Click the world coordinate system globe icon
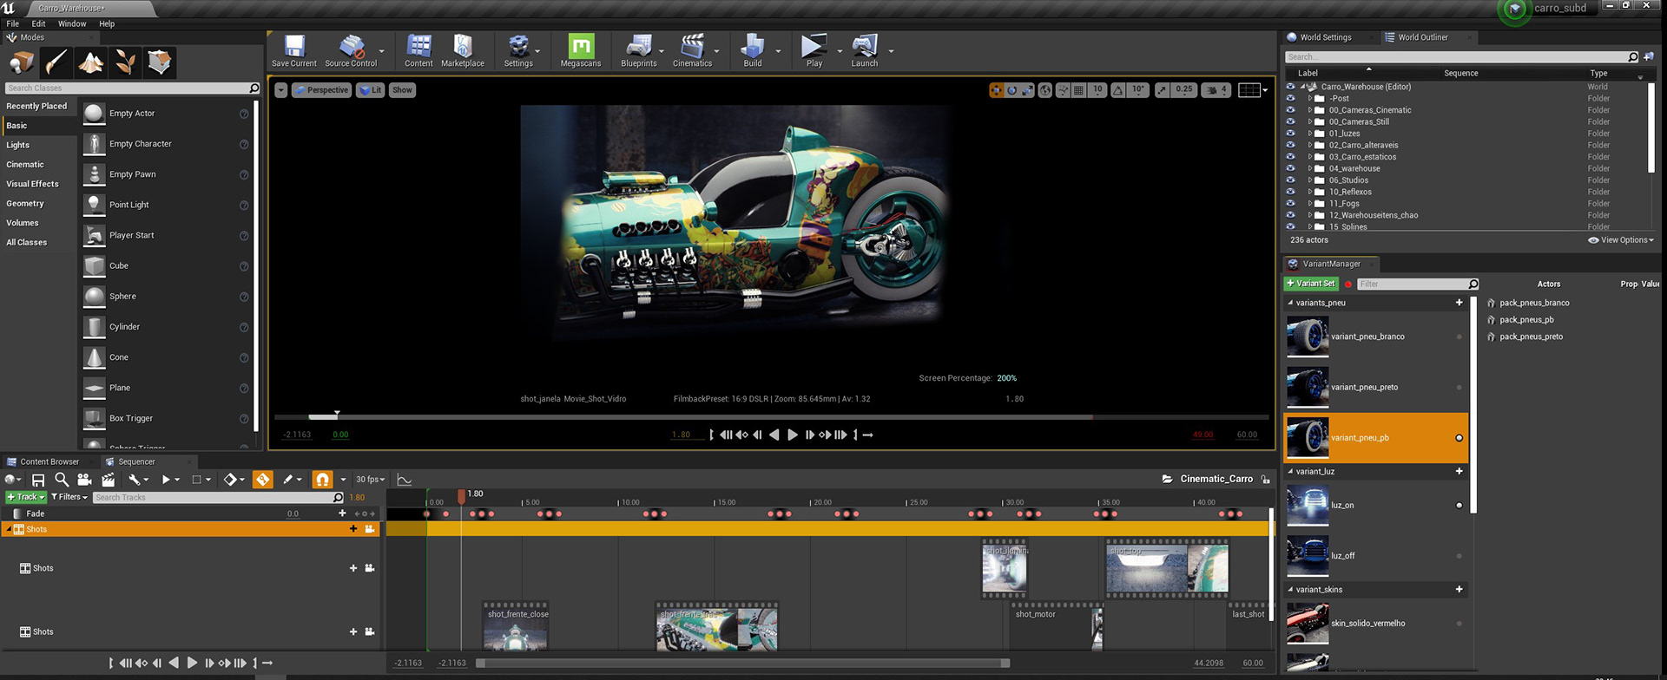Screen dimensions: 1667x680 (x=1045, y=90)
